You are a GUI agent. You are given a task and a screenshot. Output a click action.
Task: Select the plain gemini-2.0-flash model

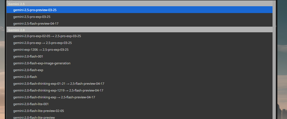(139, 77)
